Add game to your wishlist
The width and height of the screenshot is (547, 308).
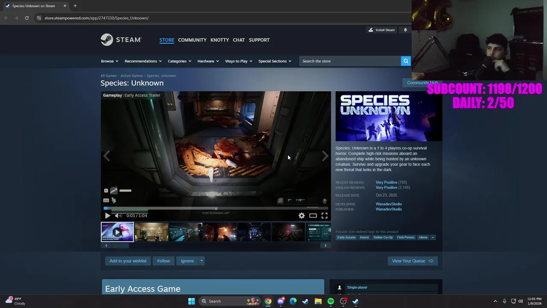click(128, 261)
